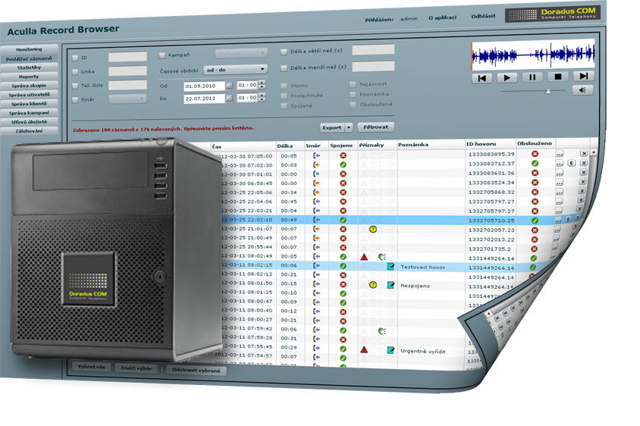Open the Statistiky section
The width and height of the screenshot is (640, 426).
[29, 67]
